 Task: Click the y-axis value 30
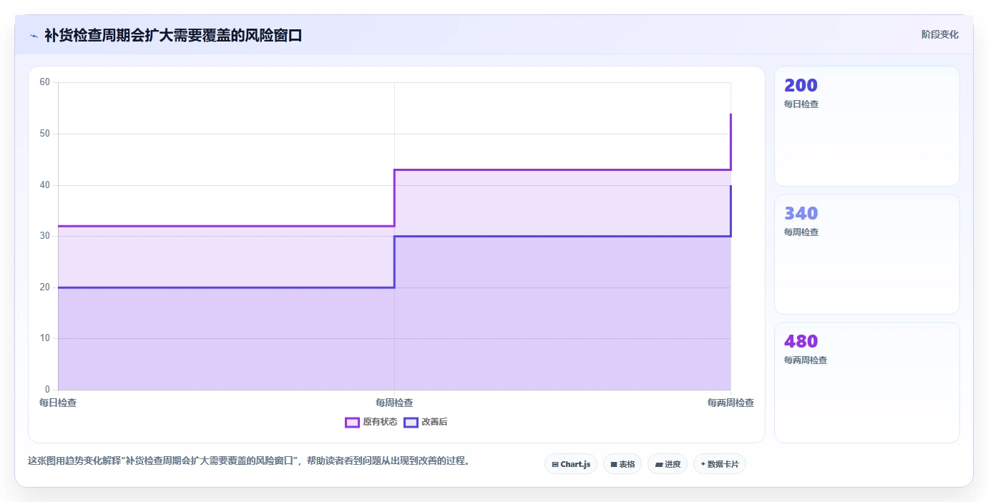click(45, 236)
